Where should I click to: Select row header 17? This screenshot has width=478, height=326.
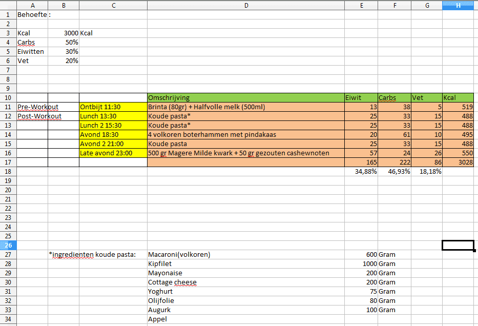(x=8, y=162)
